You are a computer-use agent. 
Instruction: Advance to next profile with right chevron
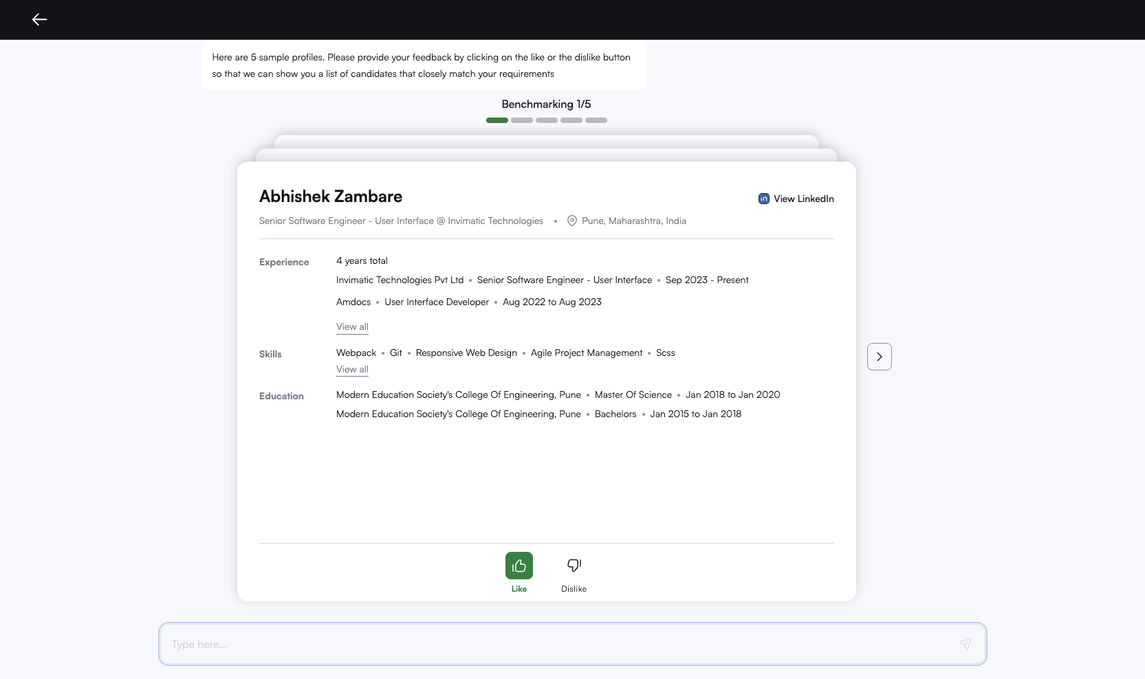[880, 357]
